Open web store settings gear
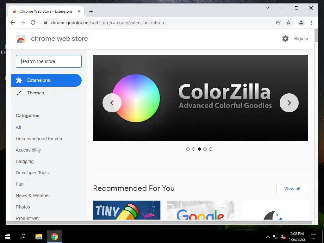This screenshot has width=324, height=243. pyautogui.click(x=285, y=39)
